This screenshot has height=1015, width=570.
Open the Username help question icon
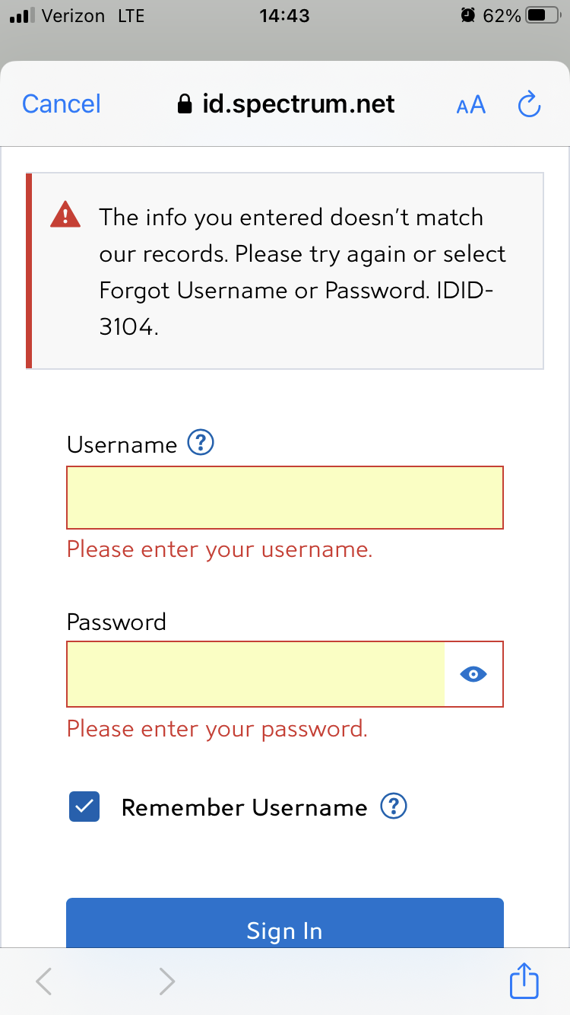click(201, 442)
